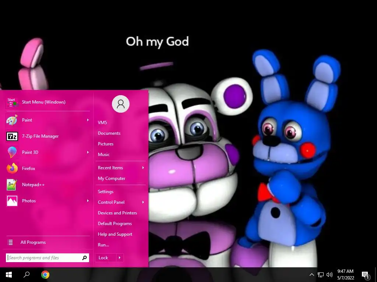This screenshot has height=282, width=377.
Task: Launch the Paint palette icon
Action: click(12, 120)
